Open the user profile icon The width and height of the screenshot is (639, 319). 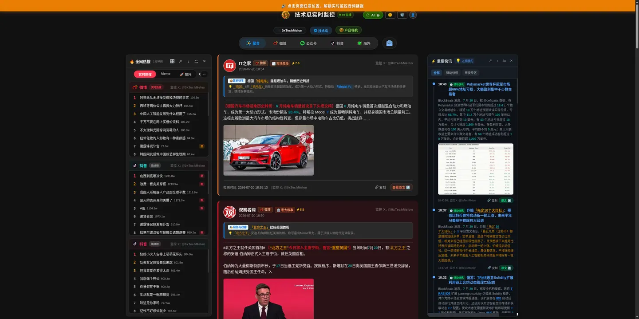pos(413,15)
